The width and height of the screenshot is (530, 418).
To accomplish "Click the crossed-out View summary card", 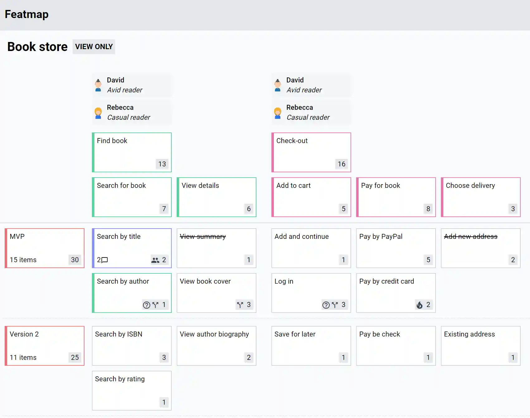I will click(216, 248).
